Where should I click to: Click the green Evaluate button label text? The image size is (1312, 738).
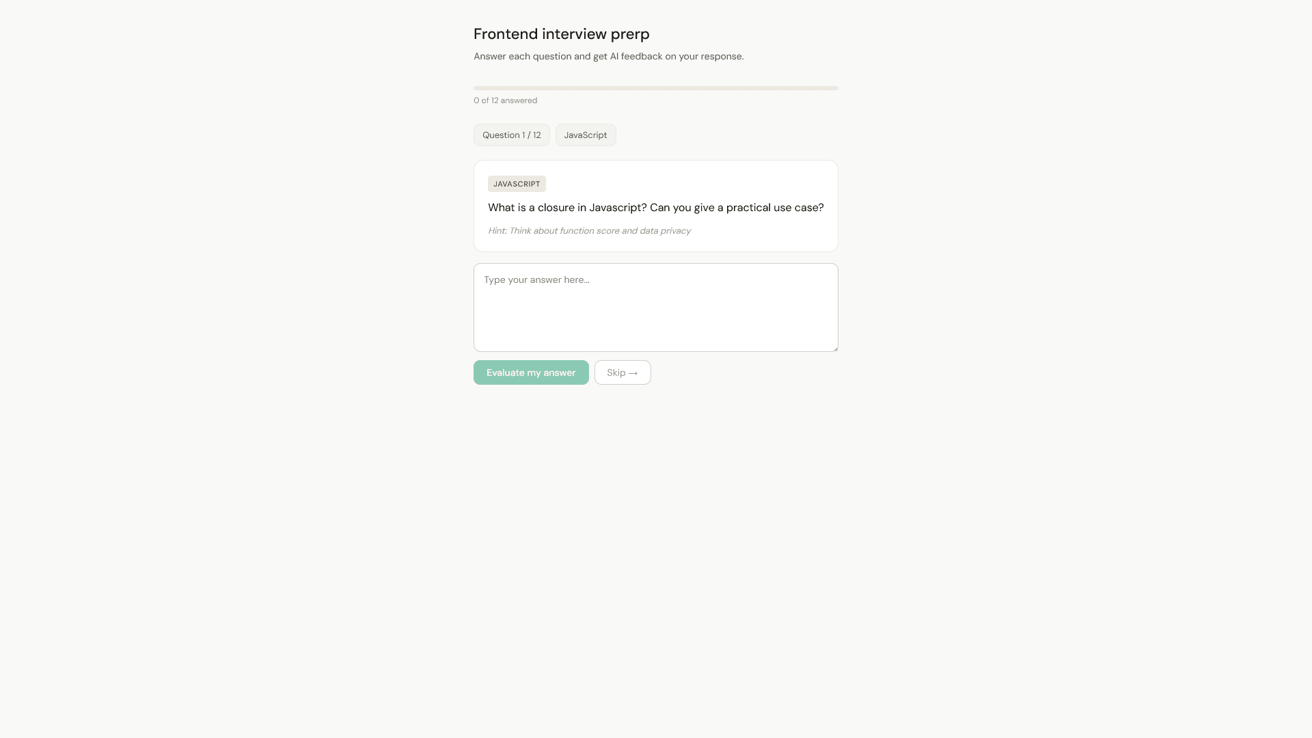[x=531, y=372]
